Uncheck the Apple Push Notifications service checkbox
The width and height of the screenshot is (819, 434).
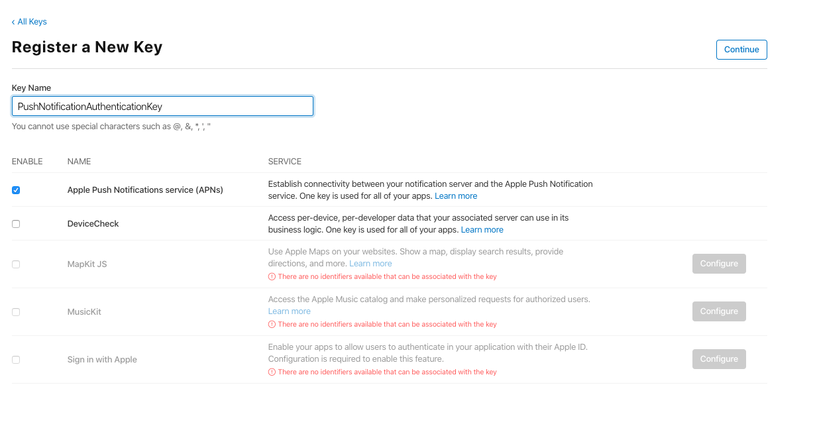16,190
